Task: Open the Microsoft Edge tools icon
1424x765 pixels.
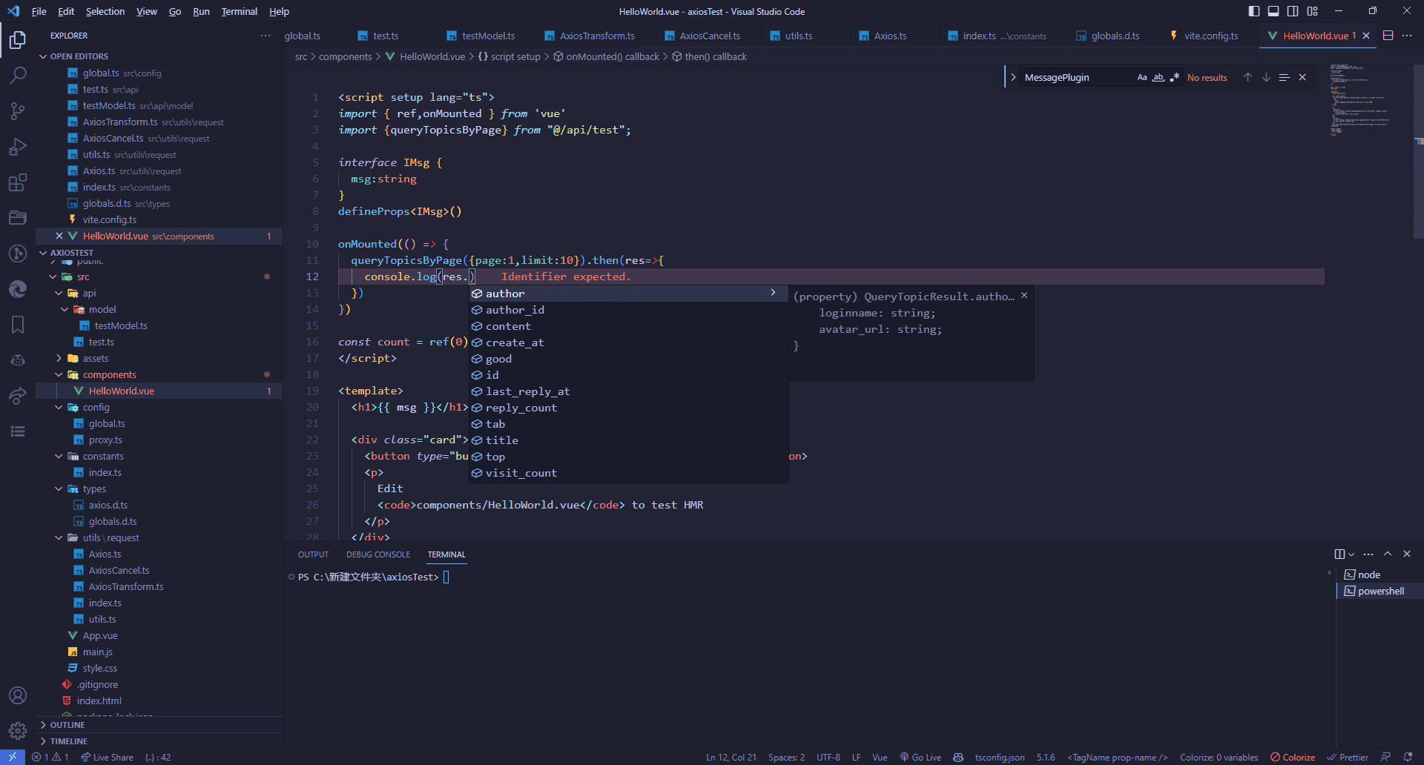Action: pyautogui.click(x=18, y=289)
